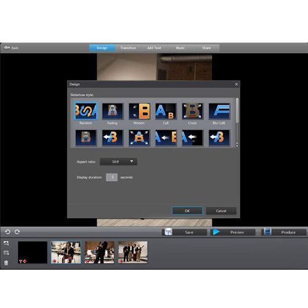Cancel the Design dialog
This screenshot has height=308, width=308.
[x=221, y=211]
